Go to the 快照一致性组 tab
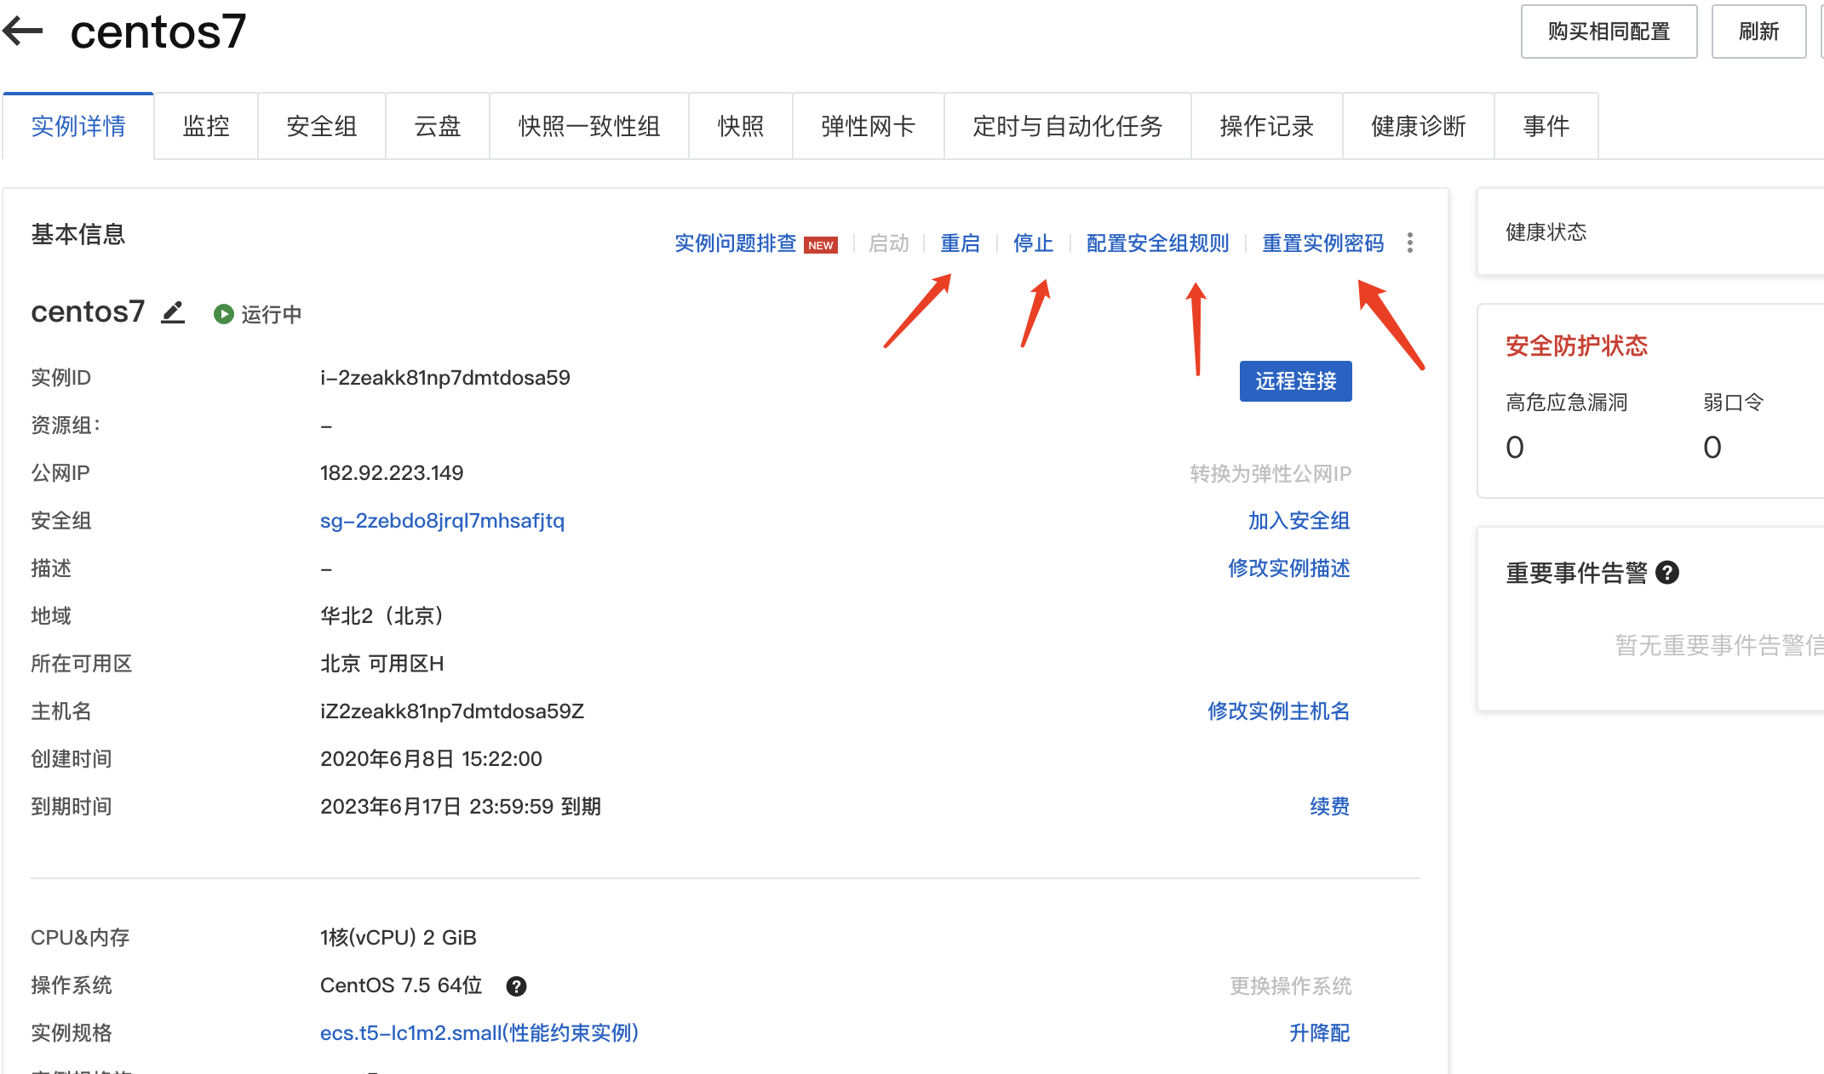The width and height of the screenshot is (1824, 1074). point(588,126)
